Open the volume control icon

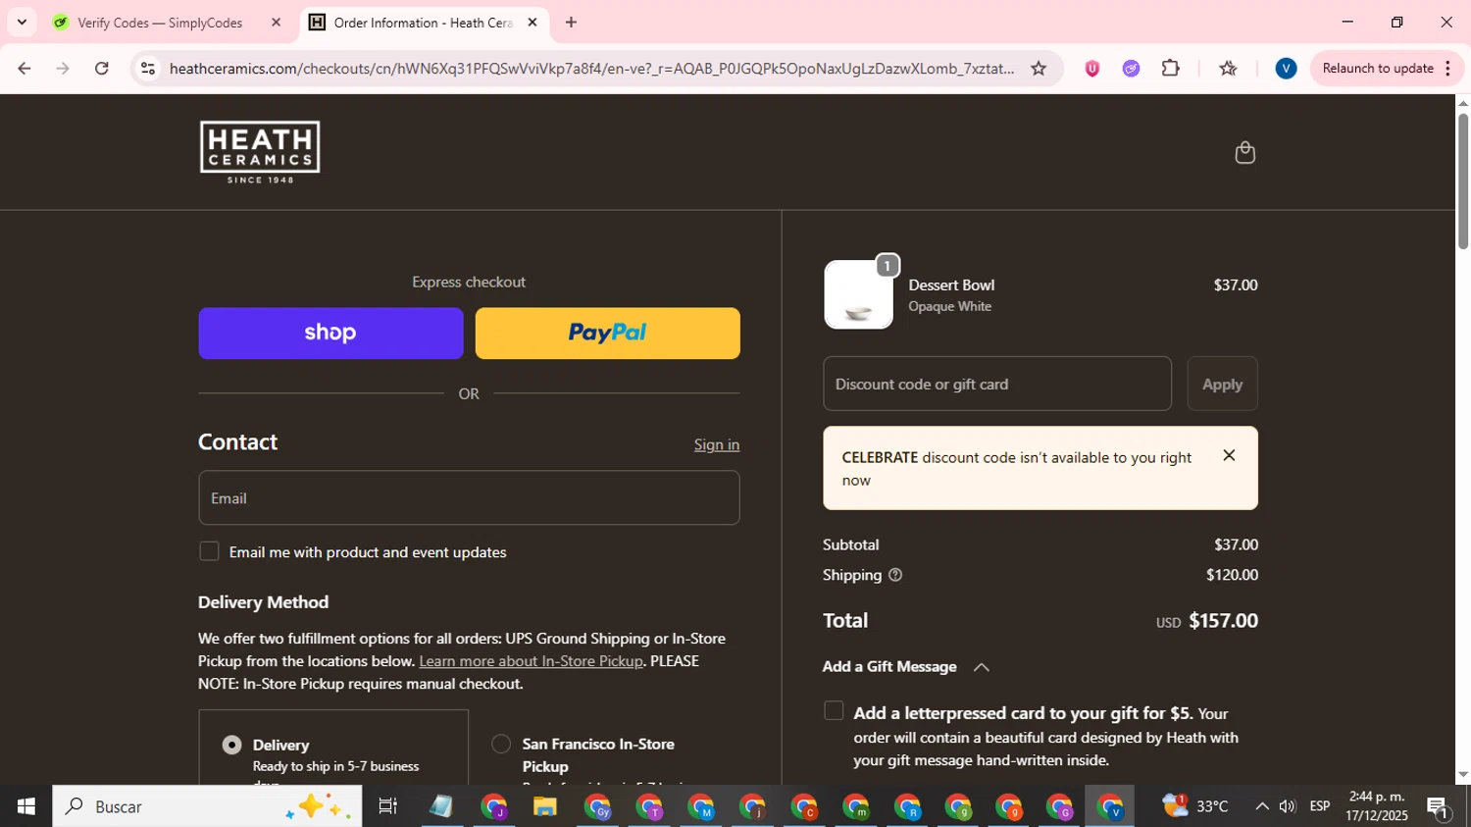pos(1288,806)
